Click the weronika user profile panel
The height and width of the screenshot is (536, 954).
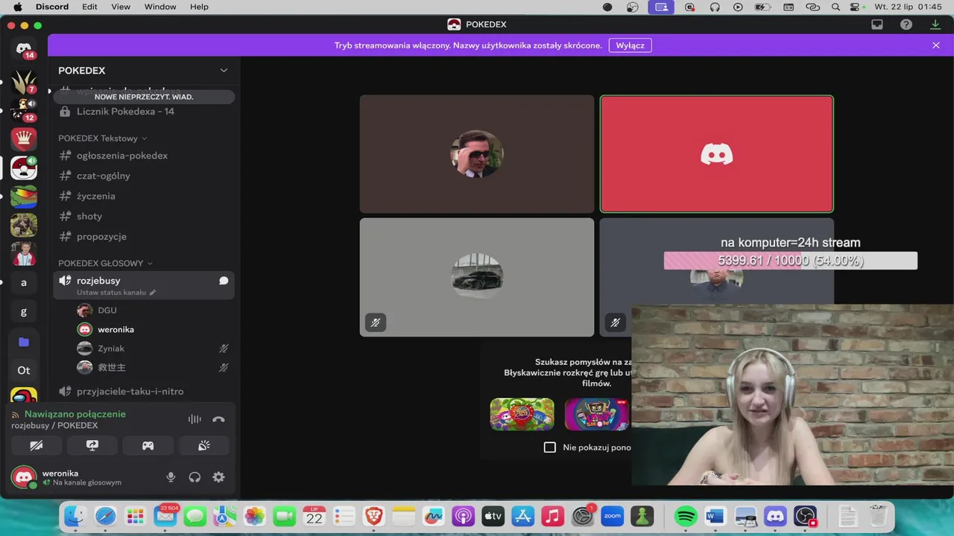[82, 477]
